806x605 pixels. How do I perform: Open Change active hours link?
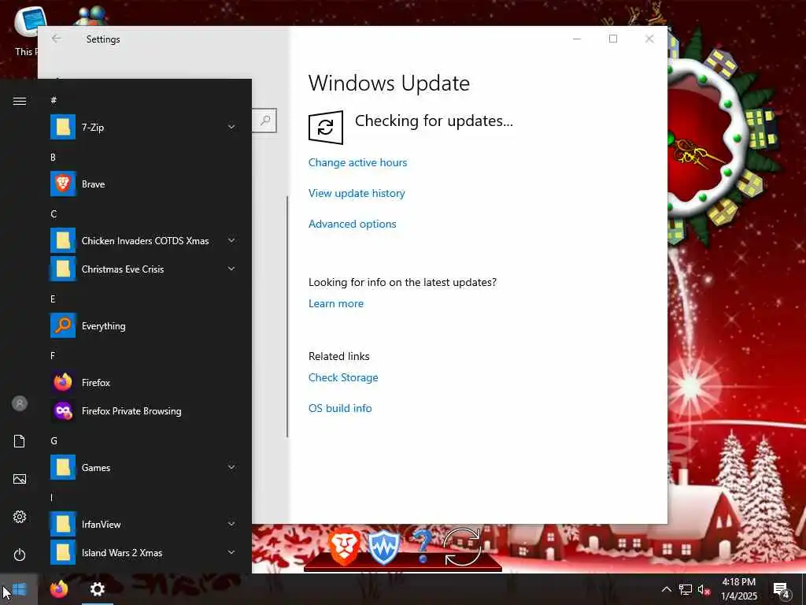click(358, 162)
